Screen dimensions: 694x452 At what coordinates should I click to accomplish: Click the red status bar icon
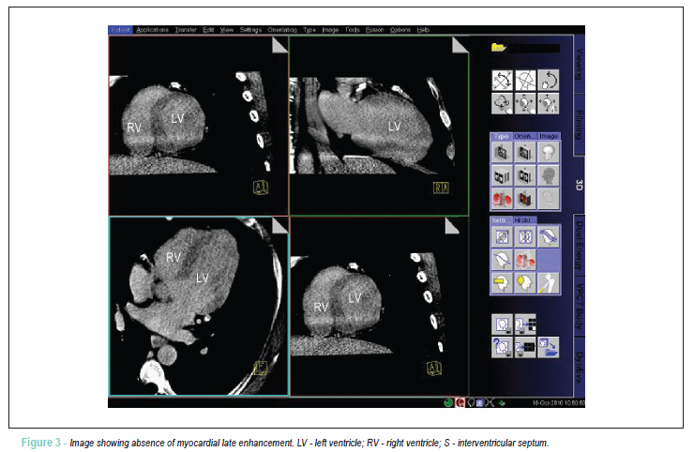460,402
